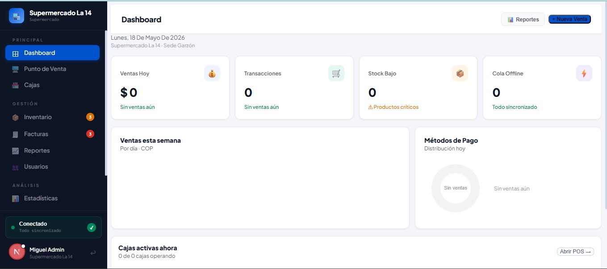This screenshot has height=269, width=607.
Task: Click the 'Por día · COP' subtitle
Action: tap(137, 149)
